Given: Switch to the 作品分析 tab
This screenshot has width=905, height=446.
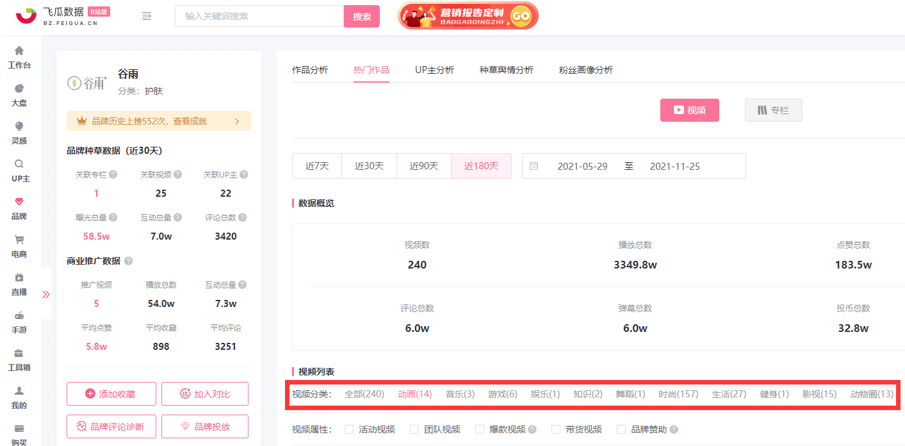Looking at the screenshot, I should pos(310,70).
